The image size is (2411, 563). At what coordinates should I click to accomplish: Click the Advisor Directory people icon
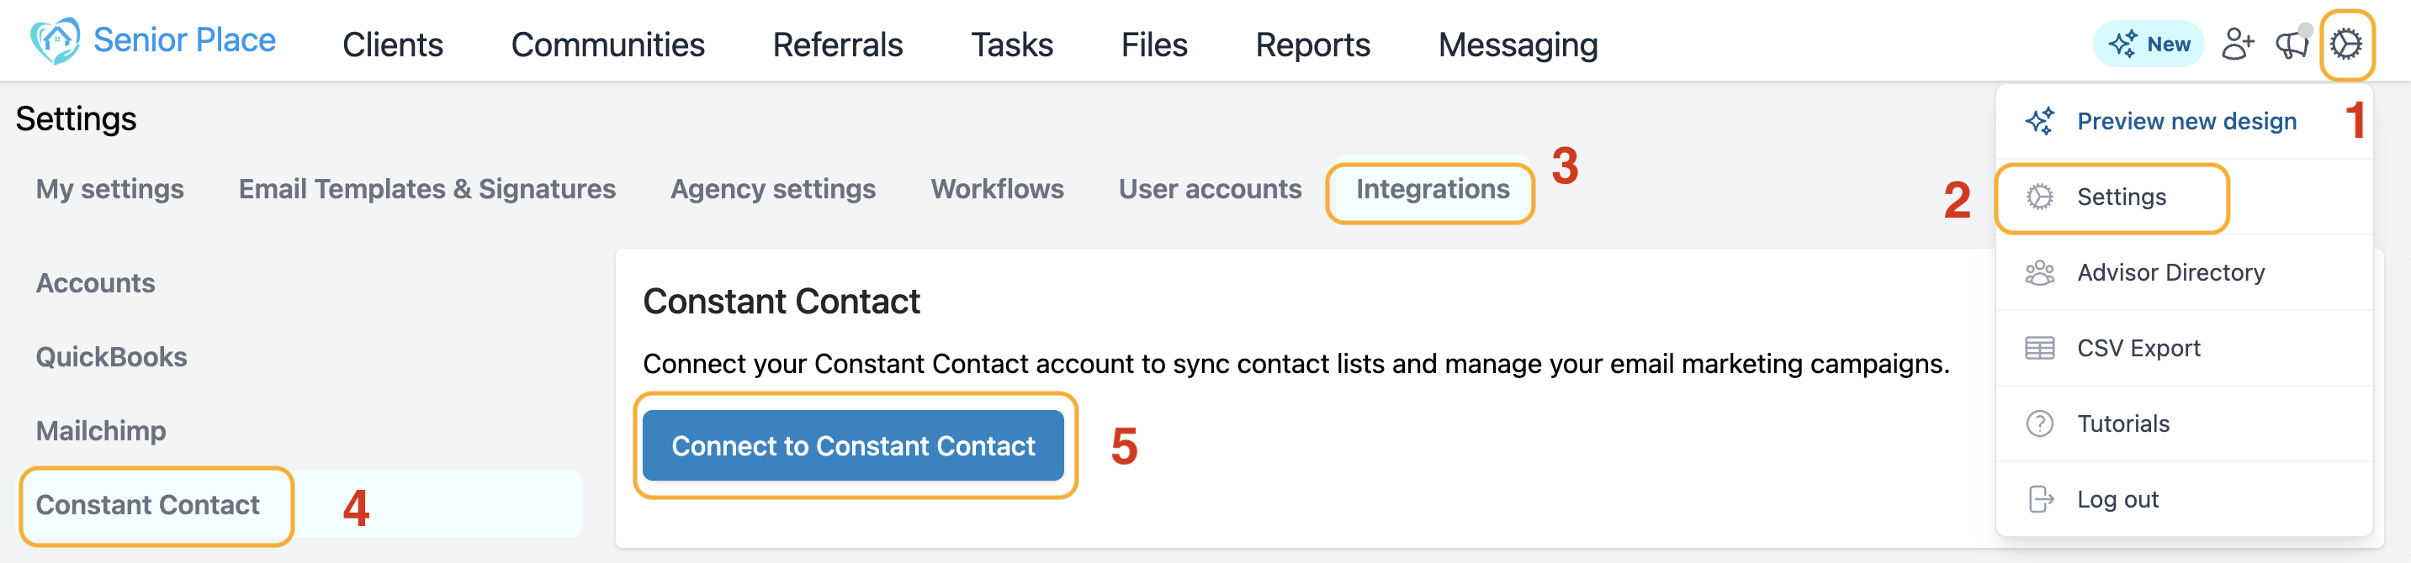coord(2039,272)
